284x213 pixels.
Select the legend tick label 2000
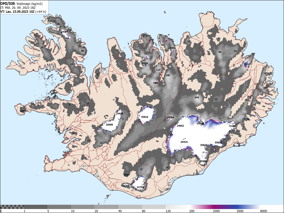tap(216, 211)
